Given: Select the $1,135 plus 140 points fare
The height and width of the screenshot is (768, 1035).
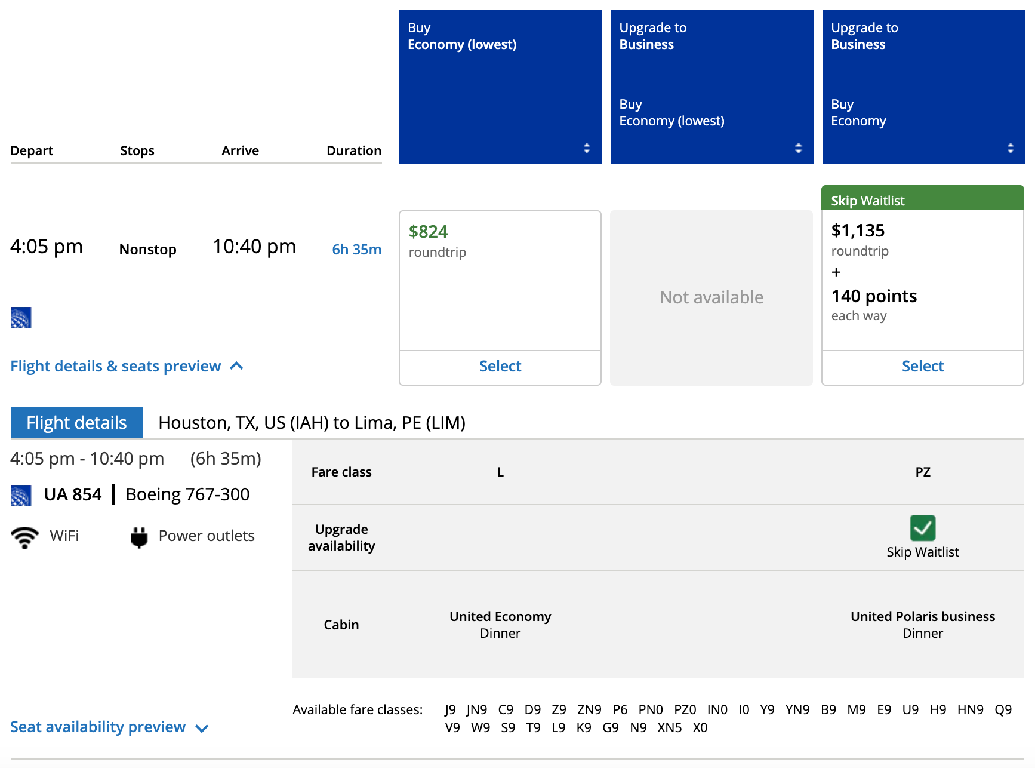Looking at the screenshot, I should (x=922, y=366).
